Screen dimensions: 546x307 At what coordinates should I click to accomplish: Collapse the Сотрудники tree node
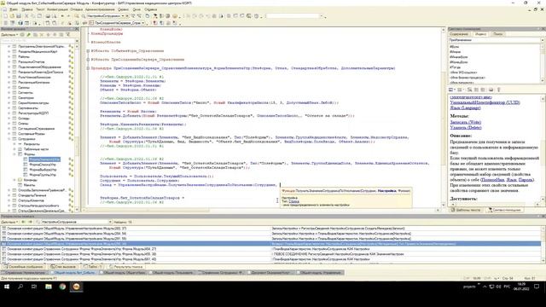coord(9,139)
